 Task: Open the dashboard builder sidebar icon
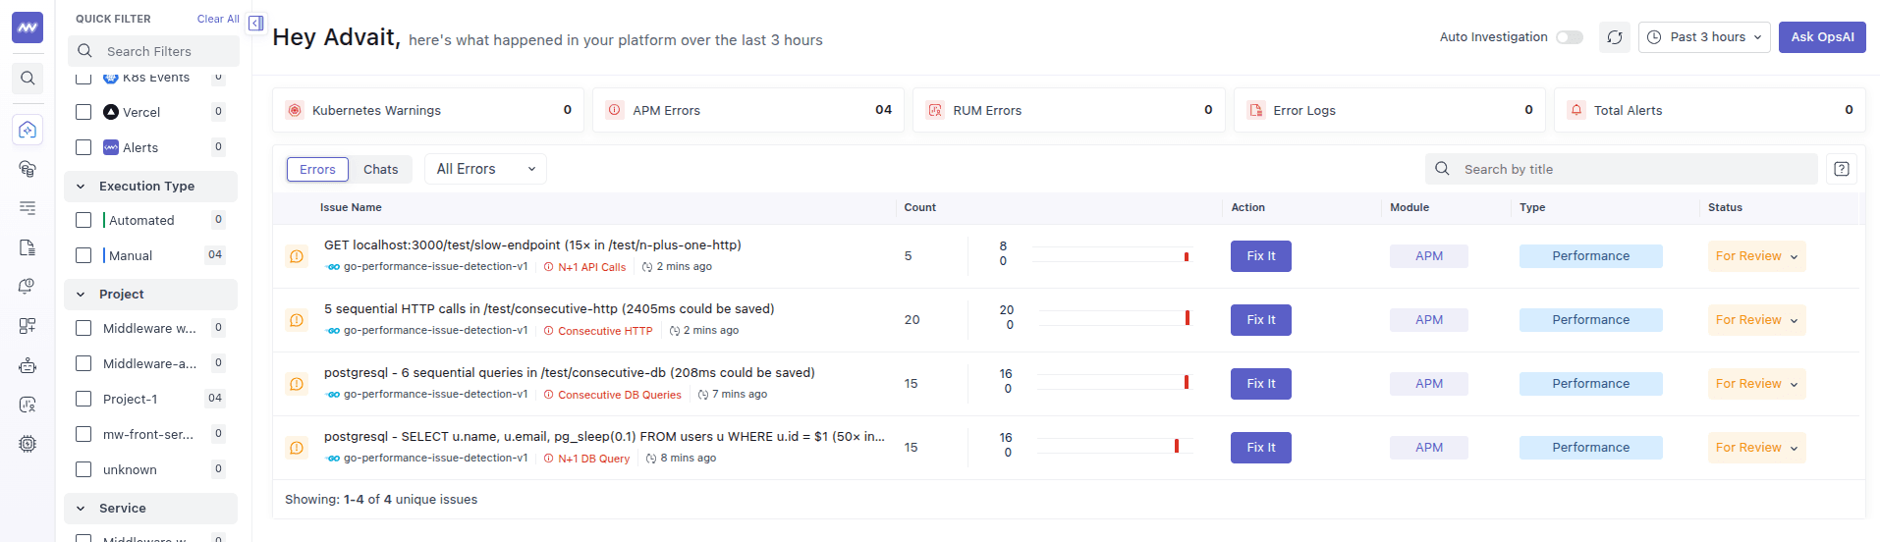pyautogui.click(x=28, y=326)
